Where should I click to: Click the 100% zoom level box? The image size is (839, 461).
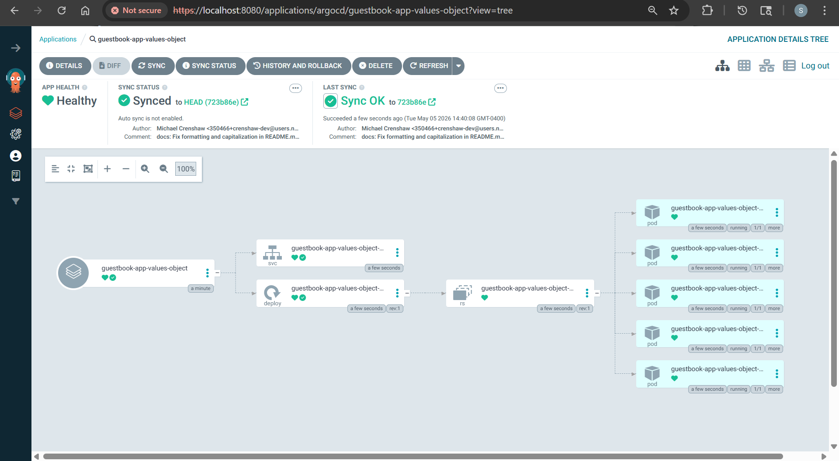point(186,169)
